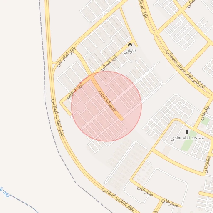213x213 pixels.
Task: Click the center of the red circle
Action: pyautogui.click(x=106, y=106)
